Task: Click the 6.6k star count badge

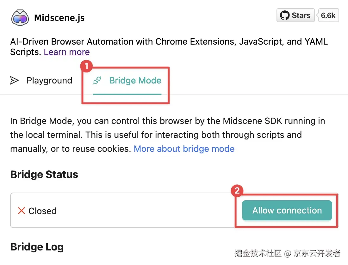Action: (328, 15)
